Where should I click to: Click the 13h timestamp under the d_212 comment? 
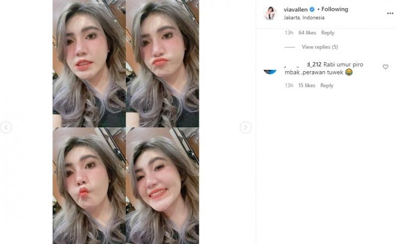click(289, 86)
